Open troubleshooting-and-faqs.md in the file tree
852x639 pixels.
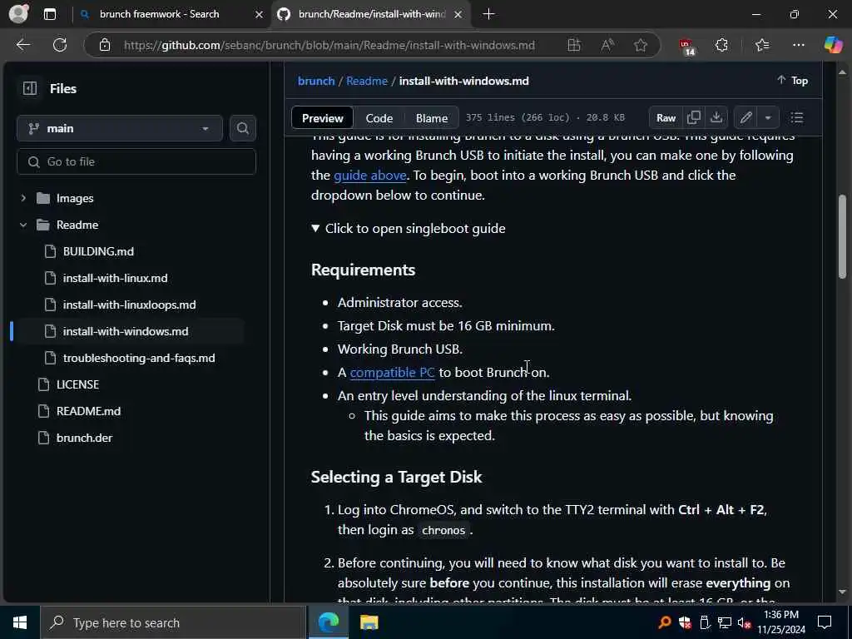(139, 358)
